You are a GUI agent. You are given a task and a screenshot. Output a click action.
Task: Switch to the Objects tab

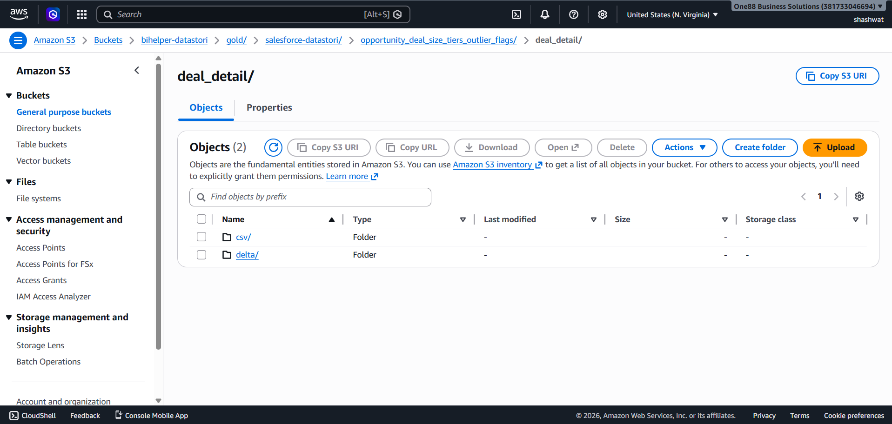(x=206, y=107)
